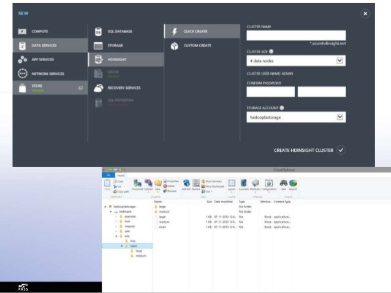
Task: Toggle Show thumbnails
Action: [213, 186]
